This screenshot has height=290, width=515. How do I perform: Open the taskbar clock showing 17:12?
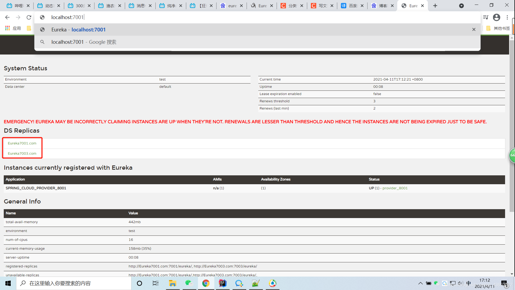(x=484, y=283)
